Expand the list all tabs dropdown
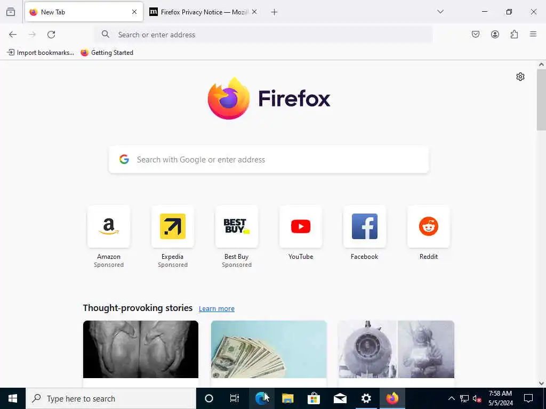 point(440,12)
